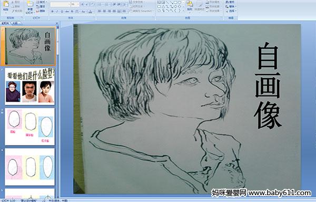Click the New Slide icon
The height and width of the screenshot is (202, 316).
pyautogui.click(x=30, y=7)
